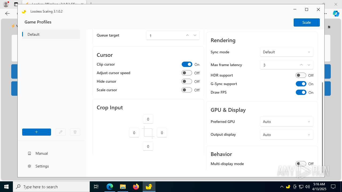Enable the Multi-display mode toggle
342x192 pixels.
301,164
